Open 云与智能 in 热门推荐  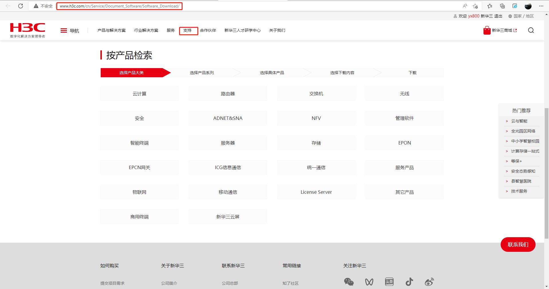pyautogui.click(x=519, y=121)
